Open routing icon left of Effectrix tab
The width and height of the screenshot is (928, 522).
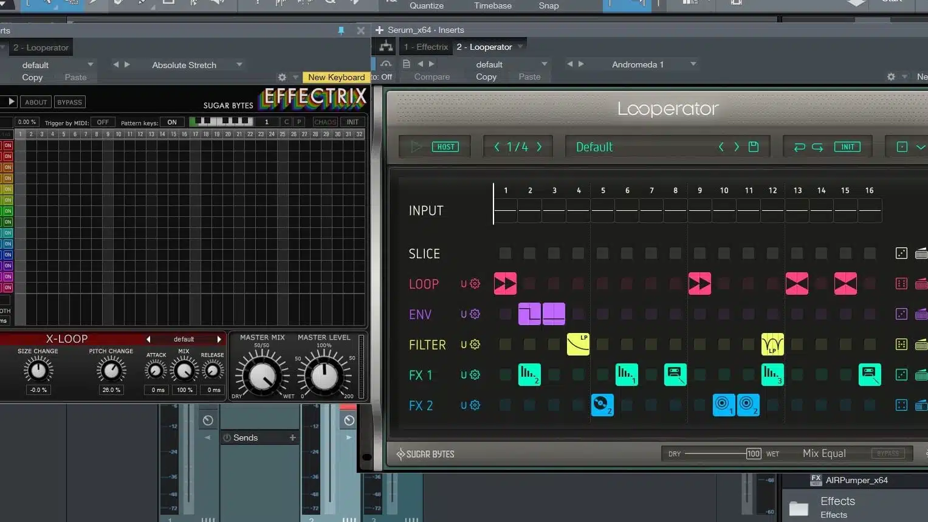click(386, 46)
